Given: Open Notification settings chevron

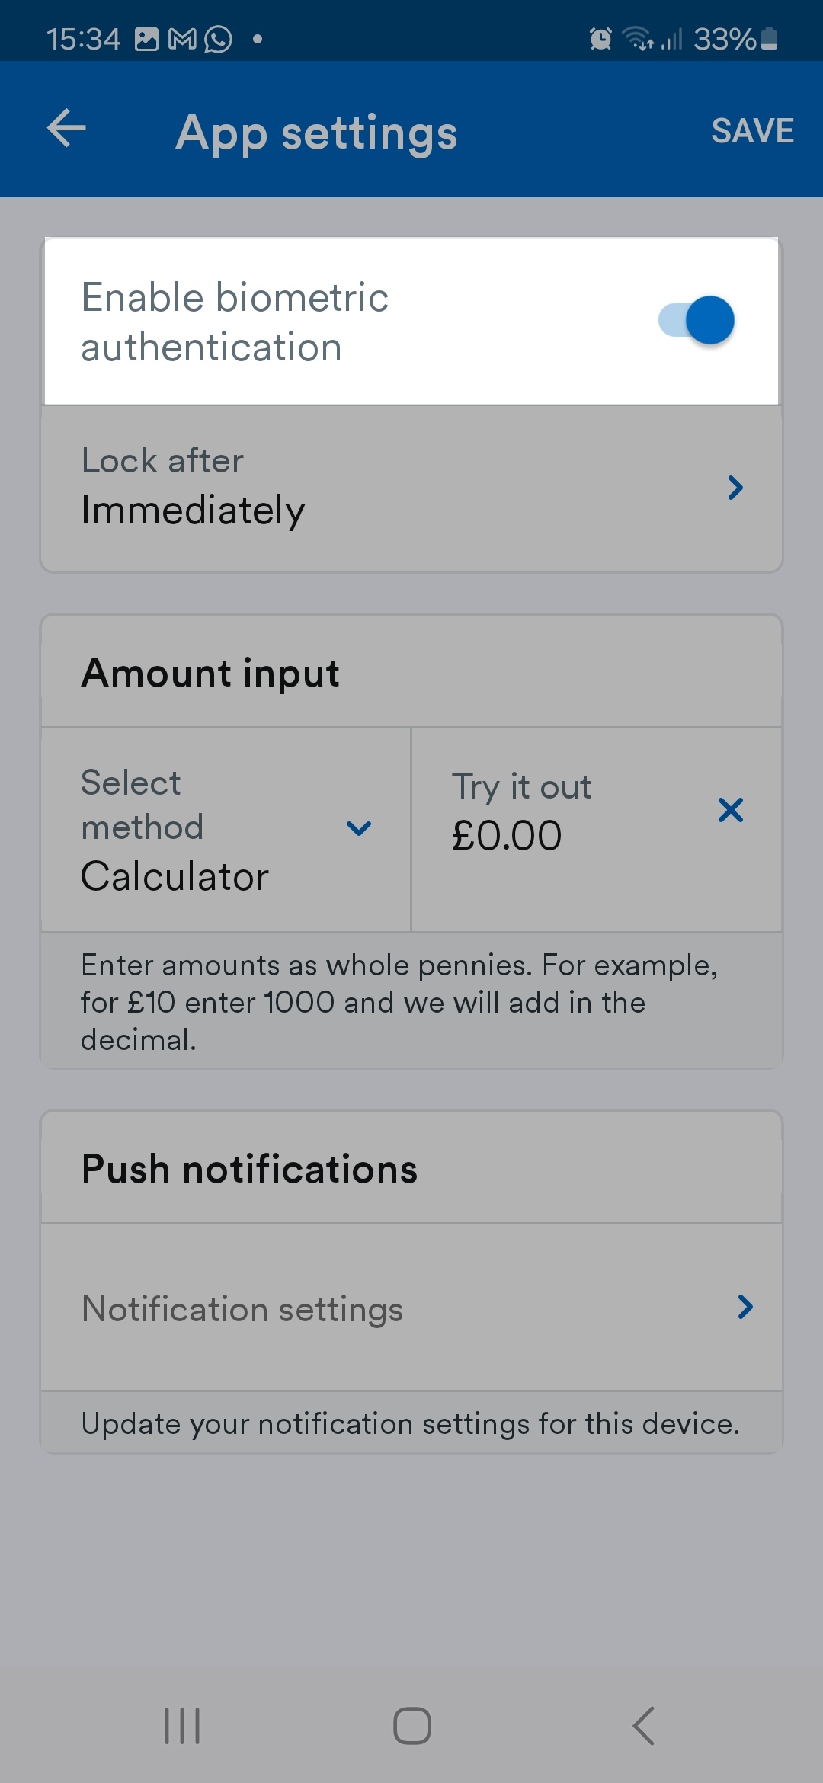Looking at the screenshot, I should [x=745, y=1308].
